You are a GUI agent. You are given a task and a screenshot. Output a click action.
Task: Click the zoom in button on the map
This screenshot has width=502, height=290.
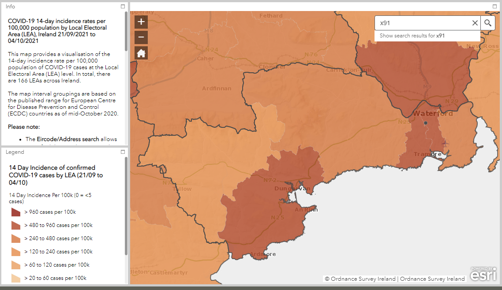(141, 22)
